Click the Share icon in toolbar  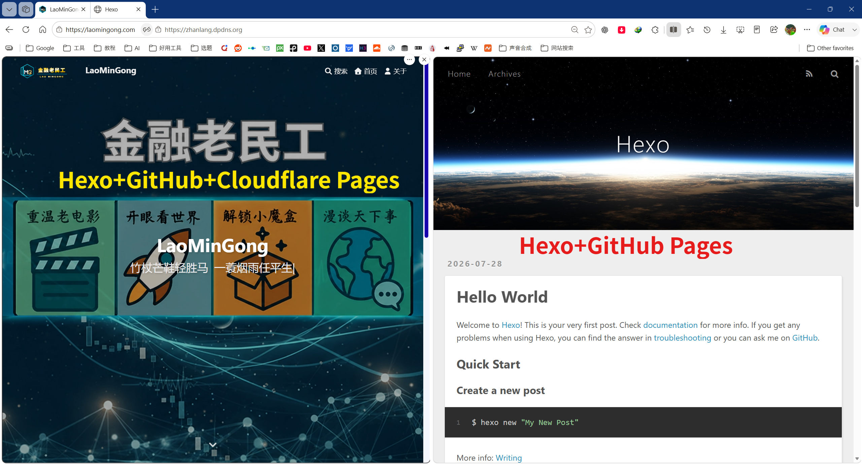pyautogui.click(x=774, y=30)
